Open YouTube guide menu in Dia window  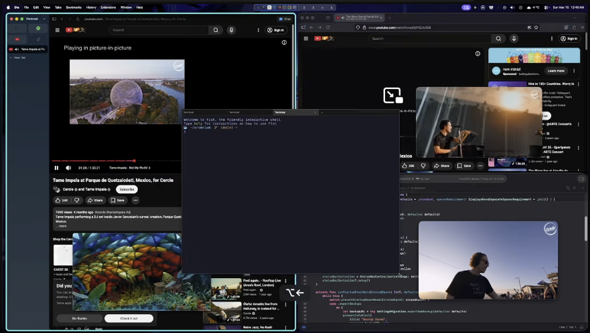[57, 30]
